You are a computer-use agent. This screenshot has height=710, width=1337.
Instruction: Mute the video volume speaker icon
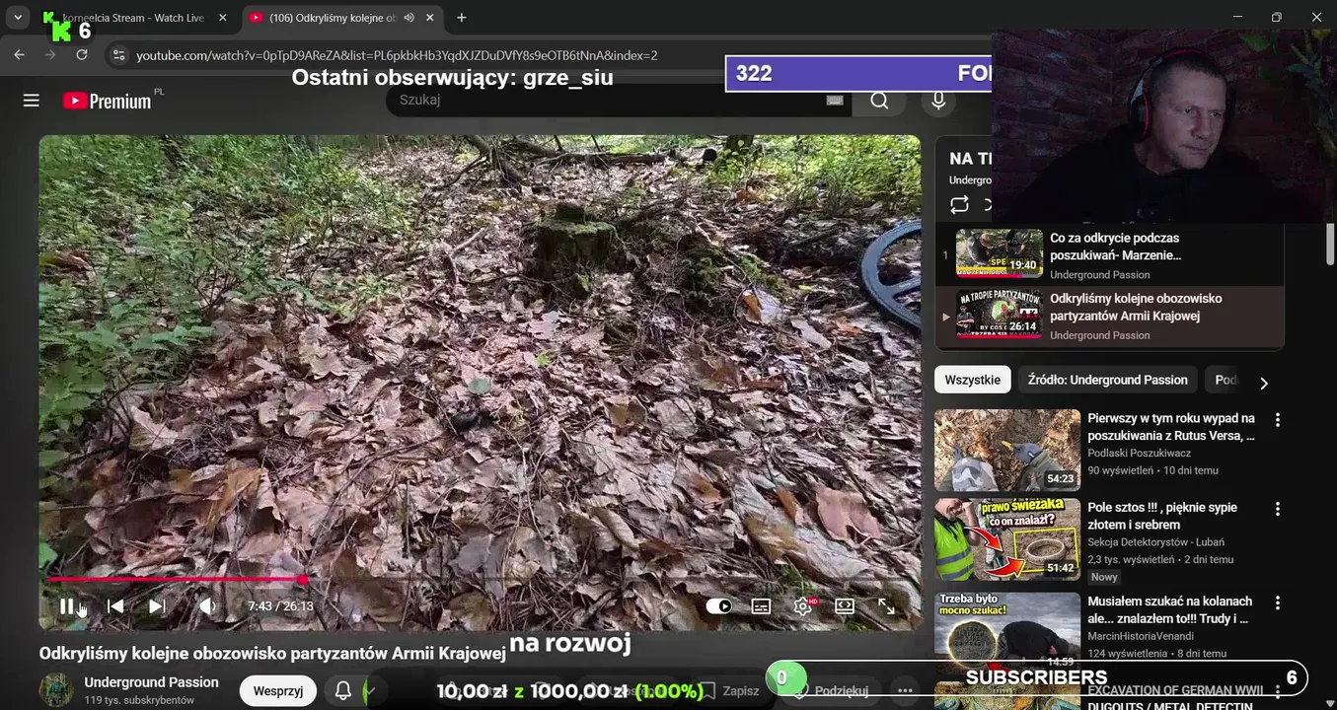pos(207,606)
